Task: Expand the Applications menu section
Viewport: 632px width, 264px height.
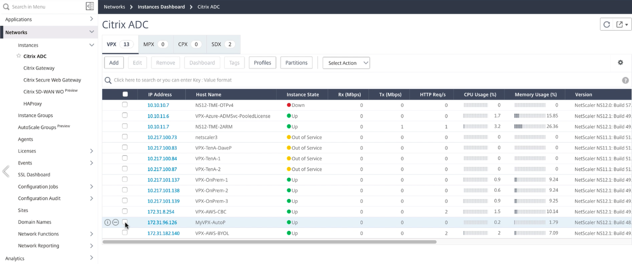Action: pos(91,19)
